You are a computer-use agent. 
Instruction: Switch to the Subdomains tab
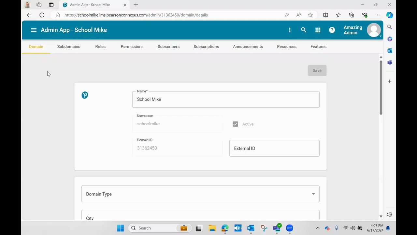pyautogui.click(x=69, y=47)
